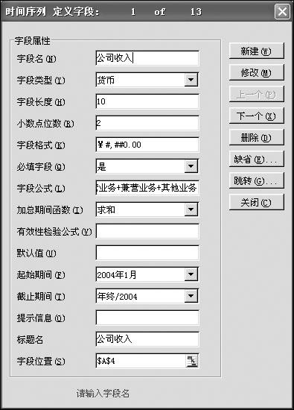This screenshot has width=294, height=410.
Task: Open the 字段类型 dropdown
Action: point(191,80)
